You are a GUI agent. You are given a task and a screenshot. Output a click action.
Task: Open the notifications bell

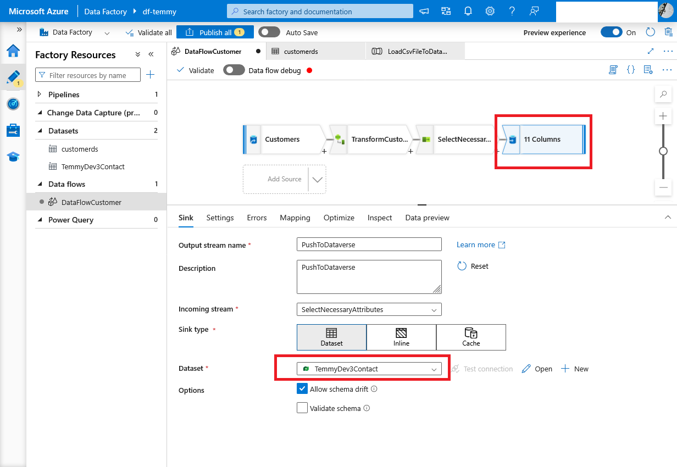click(468, 11)
